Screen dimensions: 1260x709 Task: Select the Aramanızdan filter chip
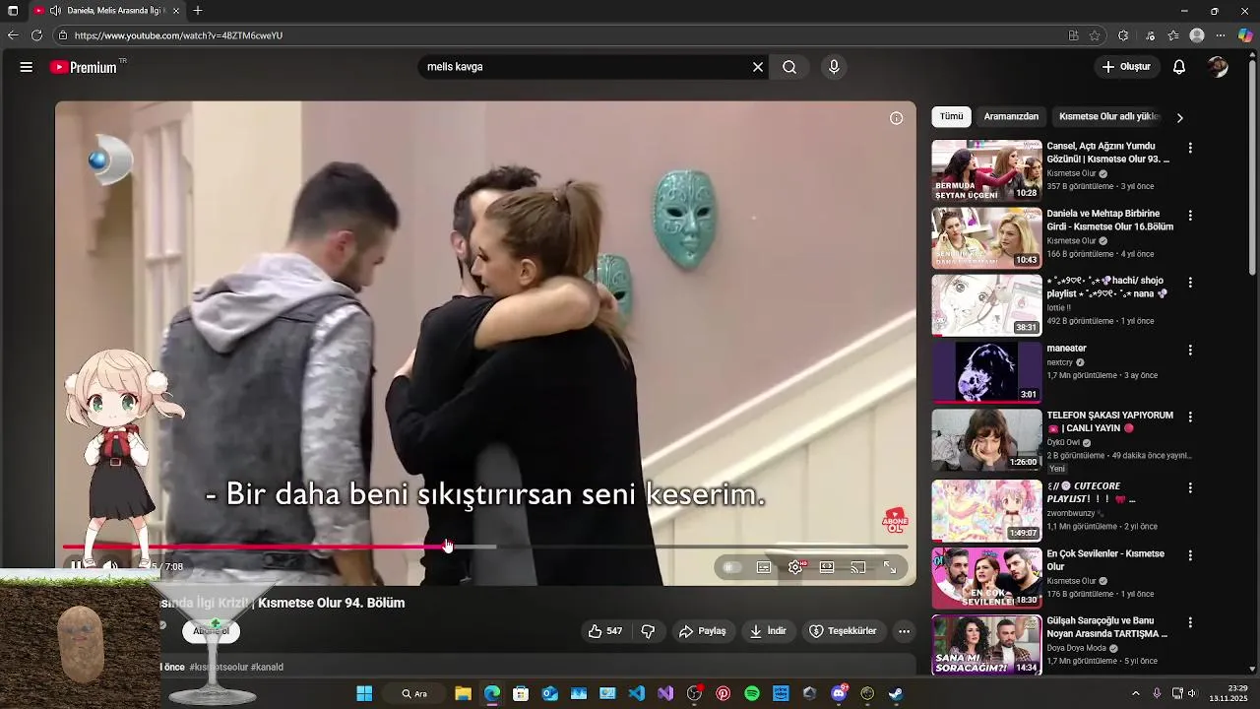[x=1011, y=116]
